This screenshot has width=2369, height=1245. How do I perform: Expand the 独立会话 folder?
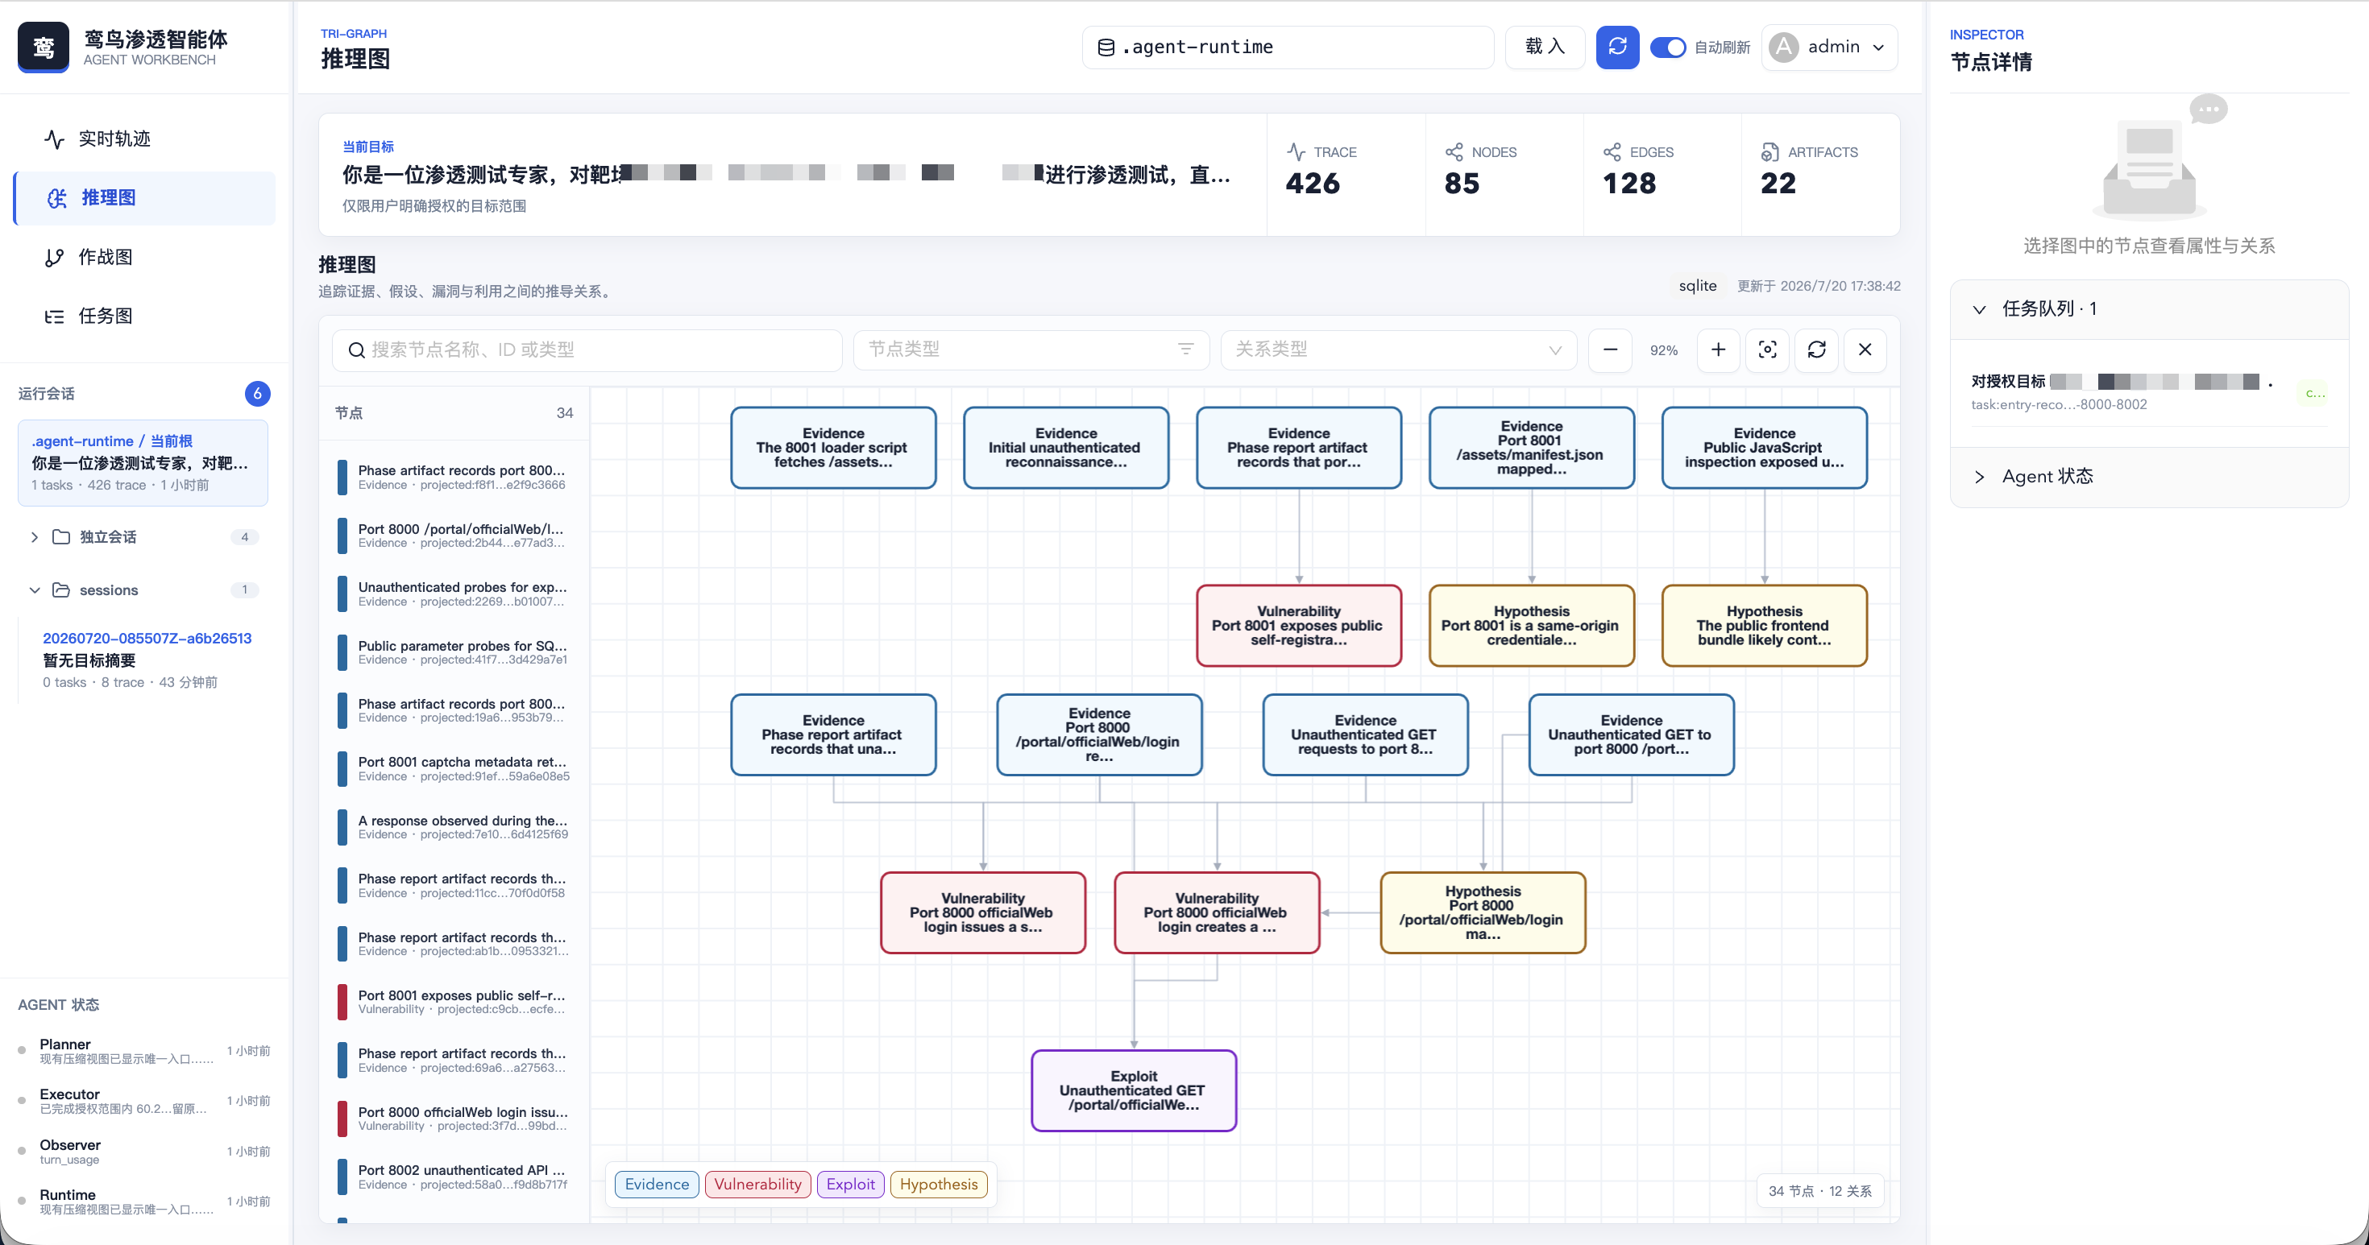(x=143, y=536)
